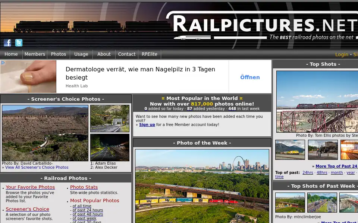Open most popular of past 48 hours
This screenshot has height=223, width=358.
[x=88, y=214]
